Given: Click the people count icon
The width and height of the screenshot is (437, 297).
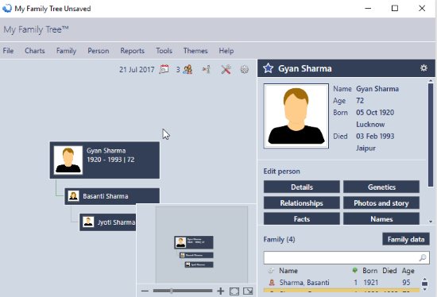Looking at the screenshot, I should coord(188,69).
